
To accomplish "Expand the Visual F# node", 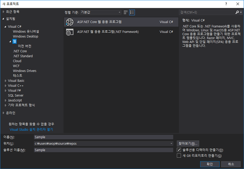I will [x=5, y=90].
